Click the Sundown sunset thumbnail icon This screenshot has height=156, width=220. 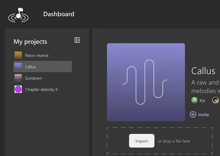(18, 78)
